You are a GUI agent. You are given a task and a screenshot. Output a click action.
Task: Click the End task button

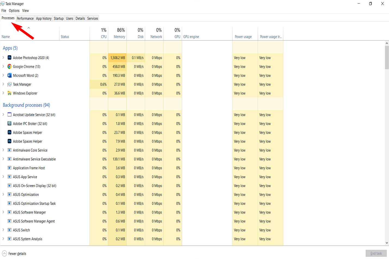(x=376, y=253)
